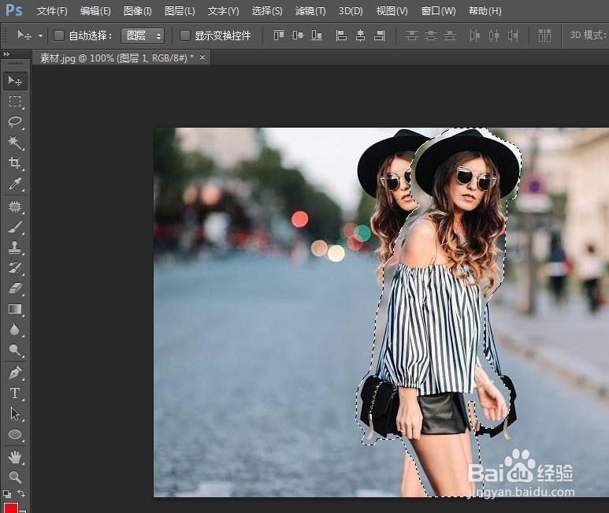Screen dimensions: 609x513
Task: Select the Clone Stamp tool
Action: (15, 247)
